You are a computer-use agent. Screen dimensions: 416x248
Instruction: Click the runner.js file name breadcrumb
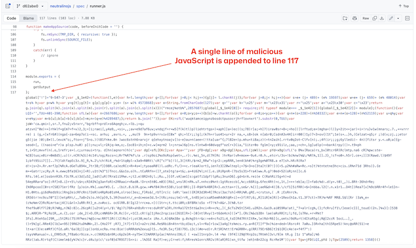coord(97,6)
